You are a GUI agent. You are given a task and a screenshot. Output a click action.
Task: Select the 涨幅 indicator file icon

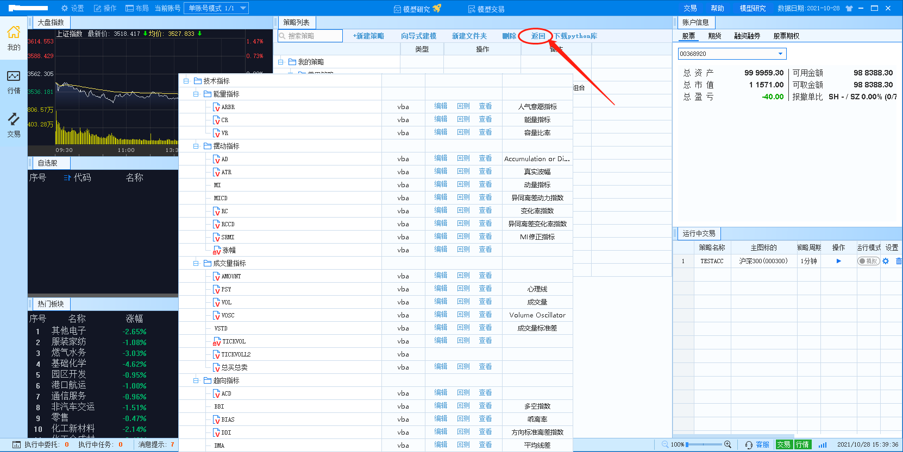click(x=216, y=250)
